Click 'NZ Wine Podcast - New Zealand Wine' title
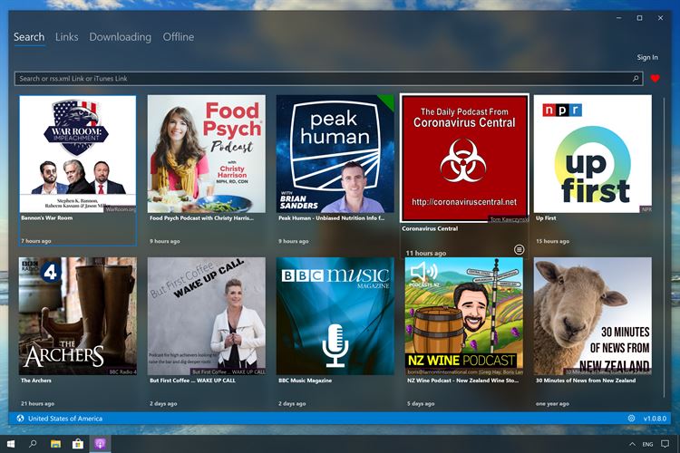 pyautogui.click(x=462, y=381)
